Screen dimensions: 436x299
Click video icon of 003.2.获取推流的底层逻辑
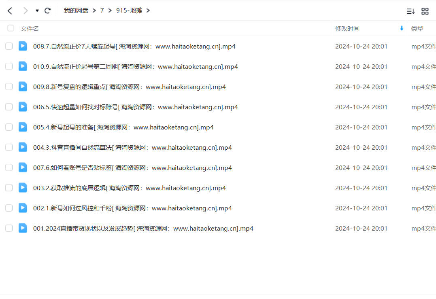[23, 188]
